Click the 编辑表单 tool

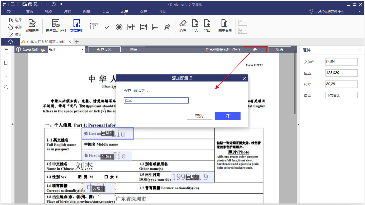pyautogui.click(x=32, y=26)
